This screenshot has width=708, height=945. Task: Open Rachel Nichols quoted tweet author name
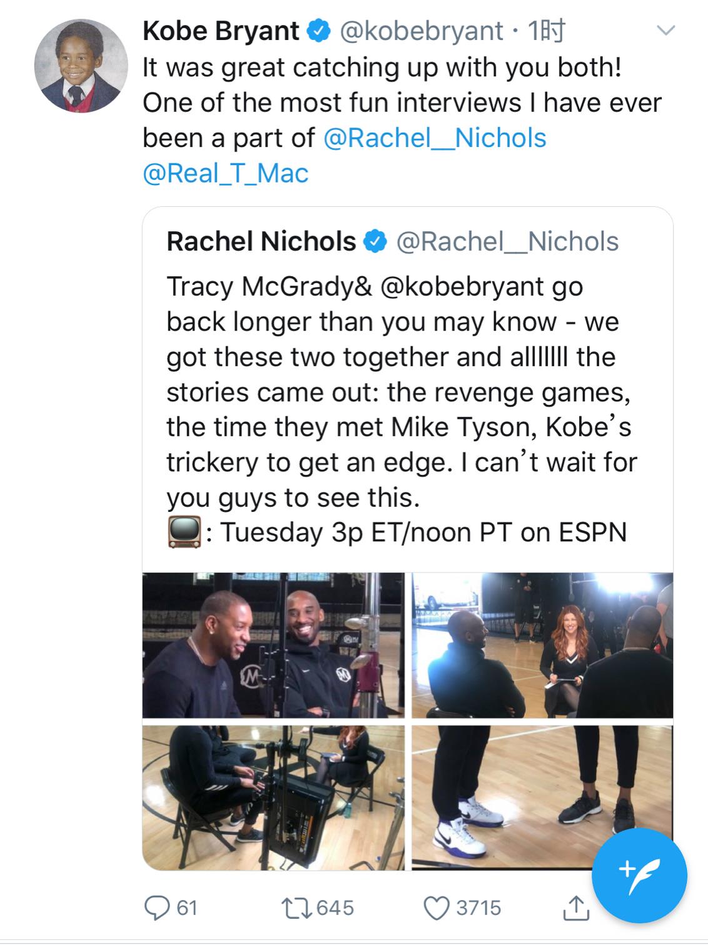click(x=261, y=241)
